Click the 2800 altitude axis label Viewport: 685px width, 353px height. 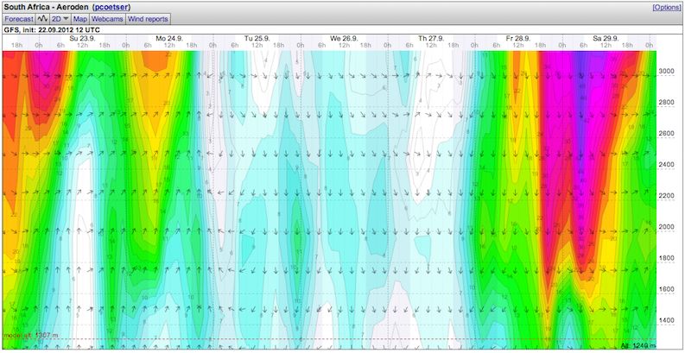pyautogui.click(x=666, y=102)
